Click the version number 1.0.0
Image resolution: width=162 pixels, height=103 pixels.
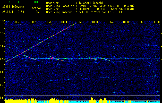pyautogui.click(x=35, y=2)
